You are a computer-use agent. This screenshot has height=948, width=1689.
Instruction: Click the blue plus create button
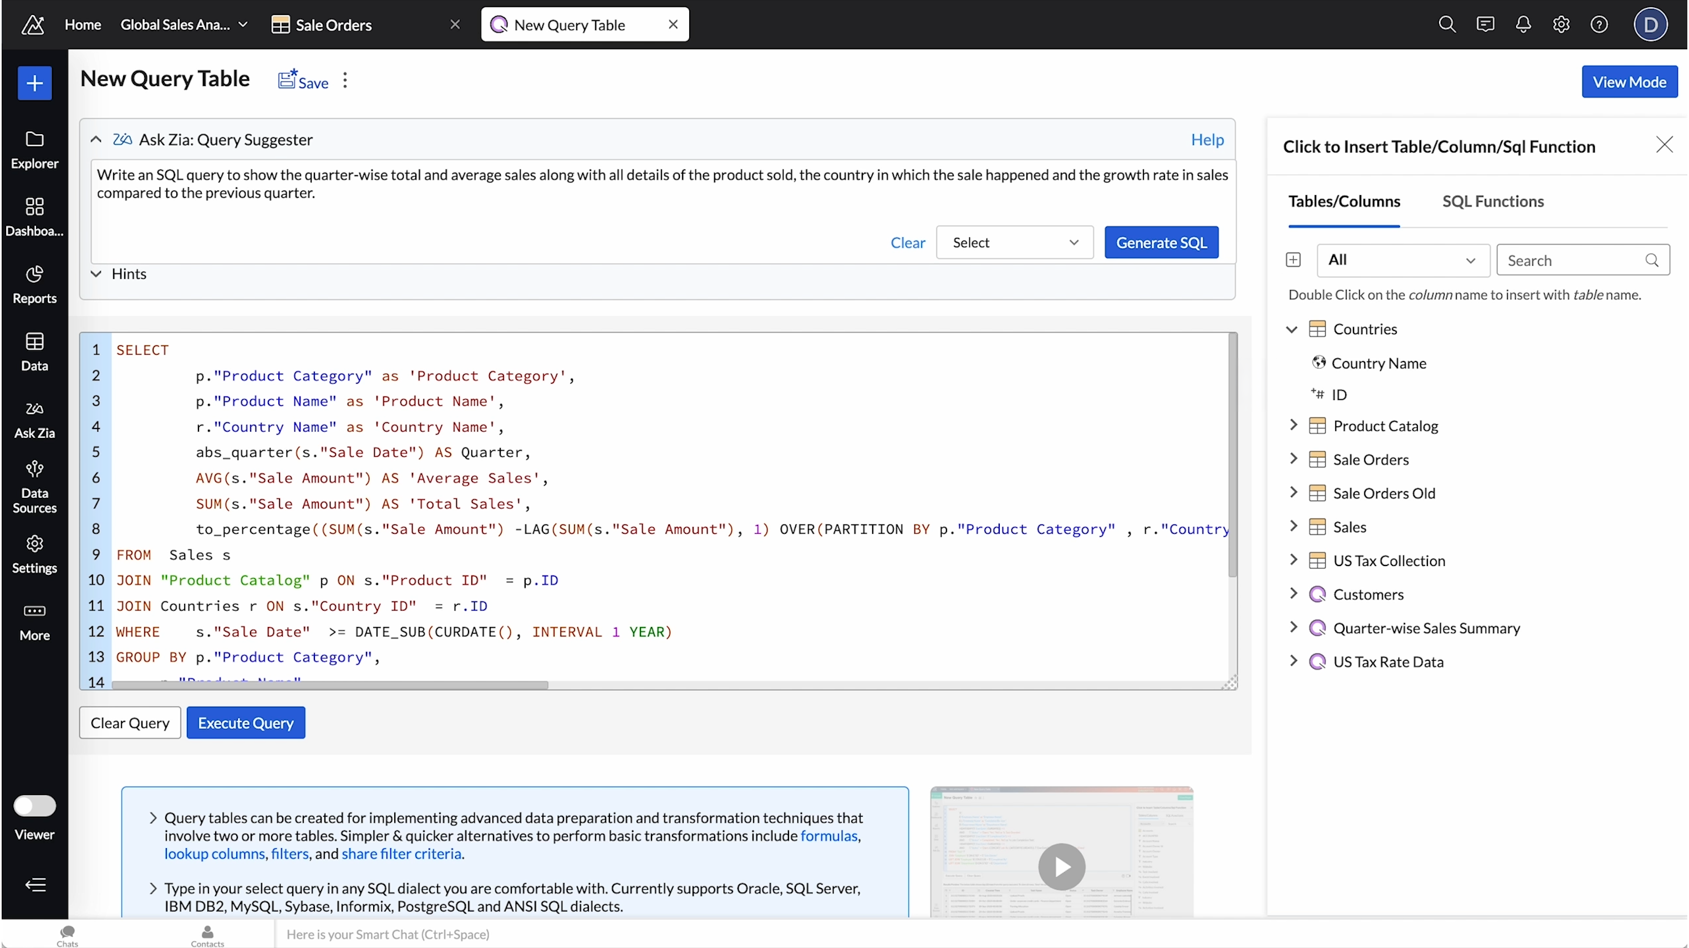tap(34, 83)
